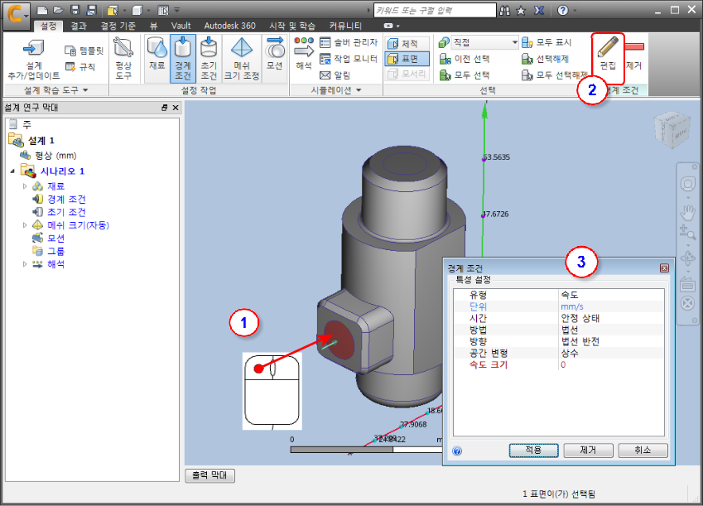Select the 모션 ribbon tool
The width and height of the screenshot is (703, 506).
click(x=274, y=54)
